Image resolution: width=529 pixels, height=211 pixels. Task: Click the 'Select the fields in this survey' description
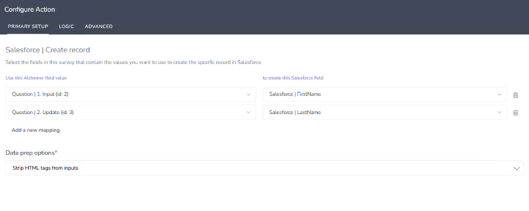click(133, 62)
